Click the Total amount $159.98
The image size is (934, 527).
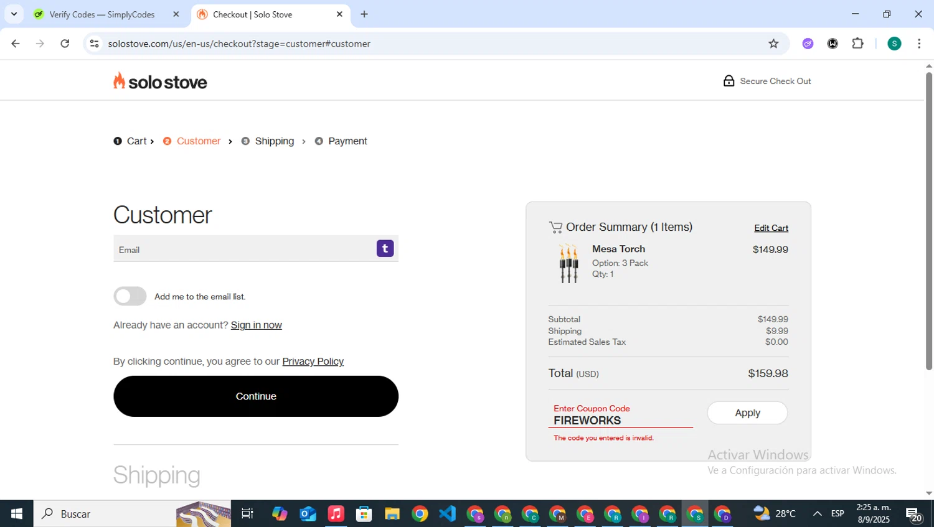[768, 373]
